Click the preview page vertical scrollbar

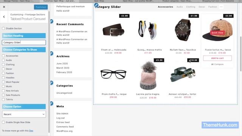point(240,54)
